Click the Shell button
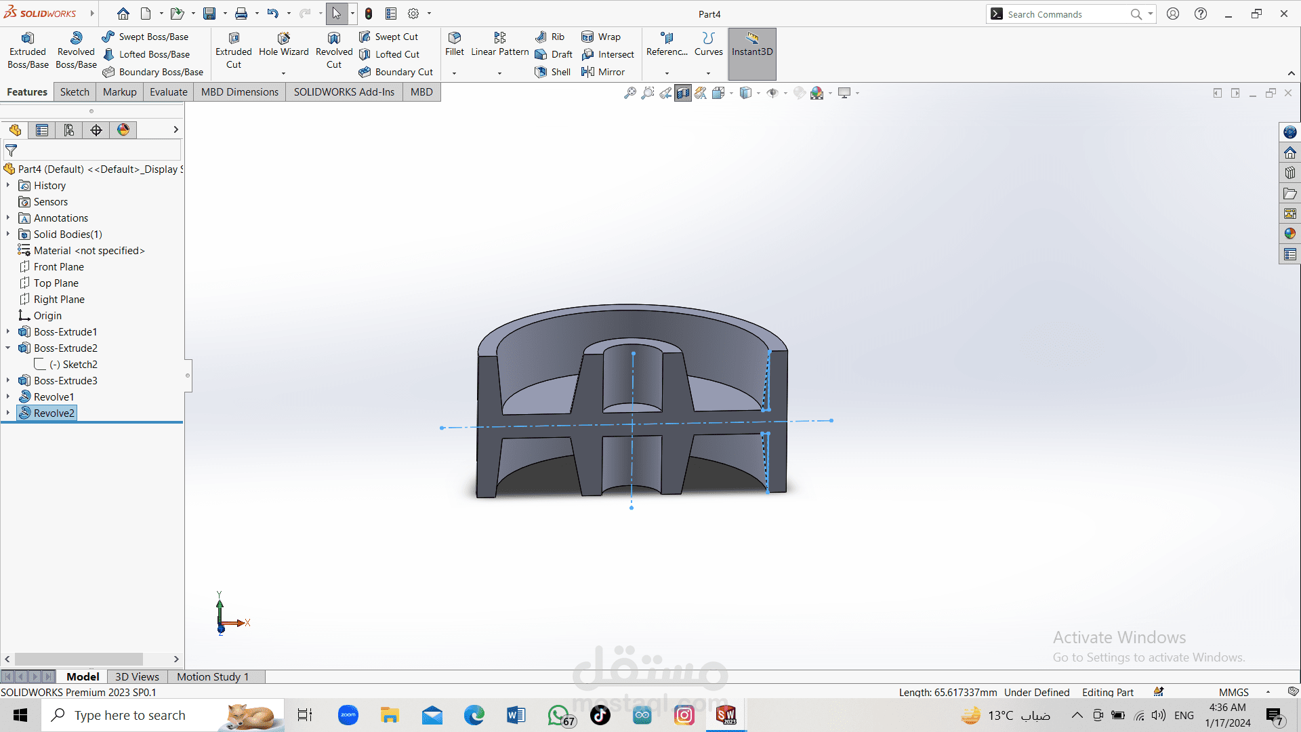The image size is (1301, 732). click(553, 72)
